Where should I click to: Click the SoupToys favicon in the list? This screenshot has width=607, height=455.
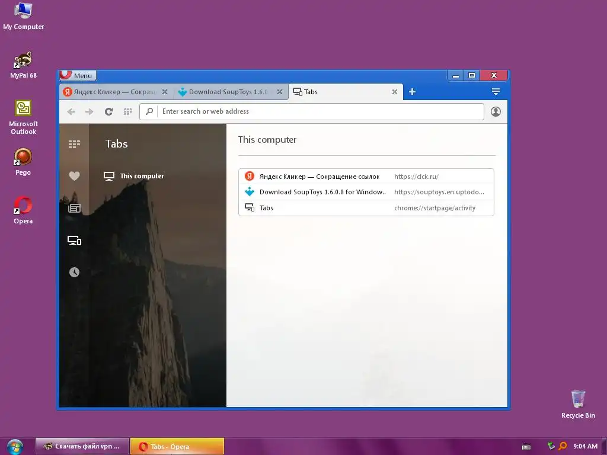click(250, 192)
